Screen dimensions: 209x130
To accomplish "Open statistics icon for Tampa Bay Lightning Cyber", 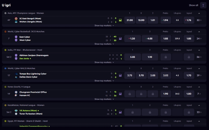I will coord(120,75).
